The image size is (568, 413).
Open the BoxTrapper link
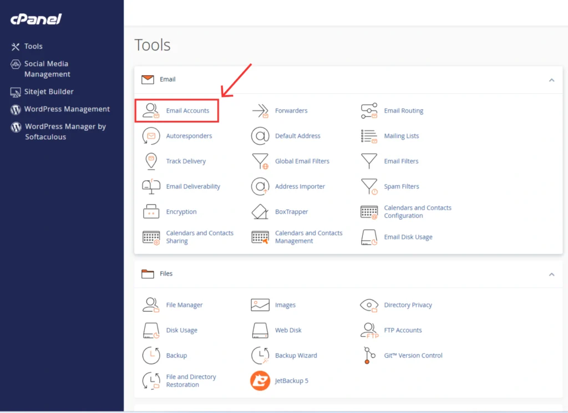point(291,212)
